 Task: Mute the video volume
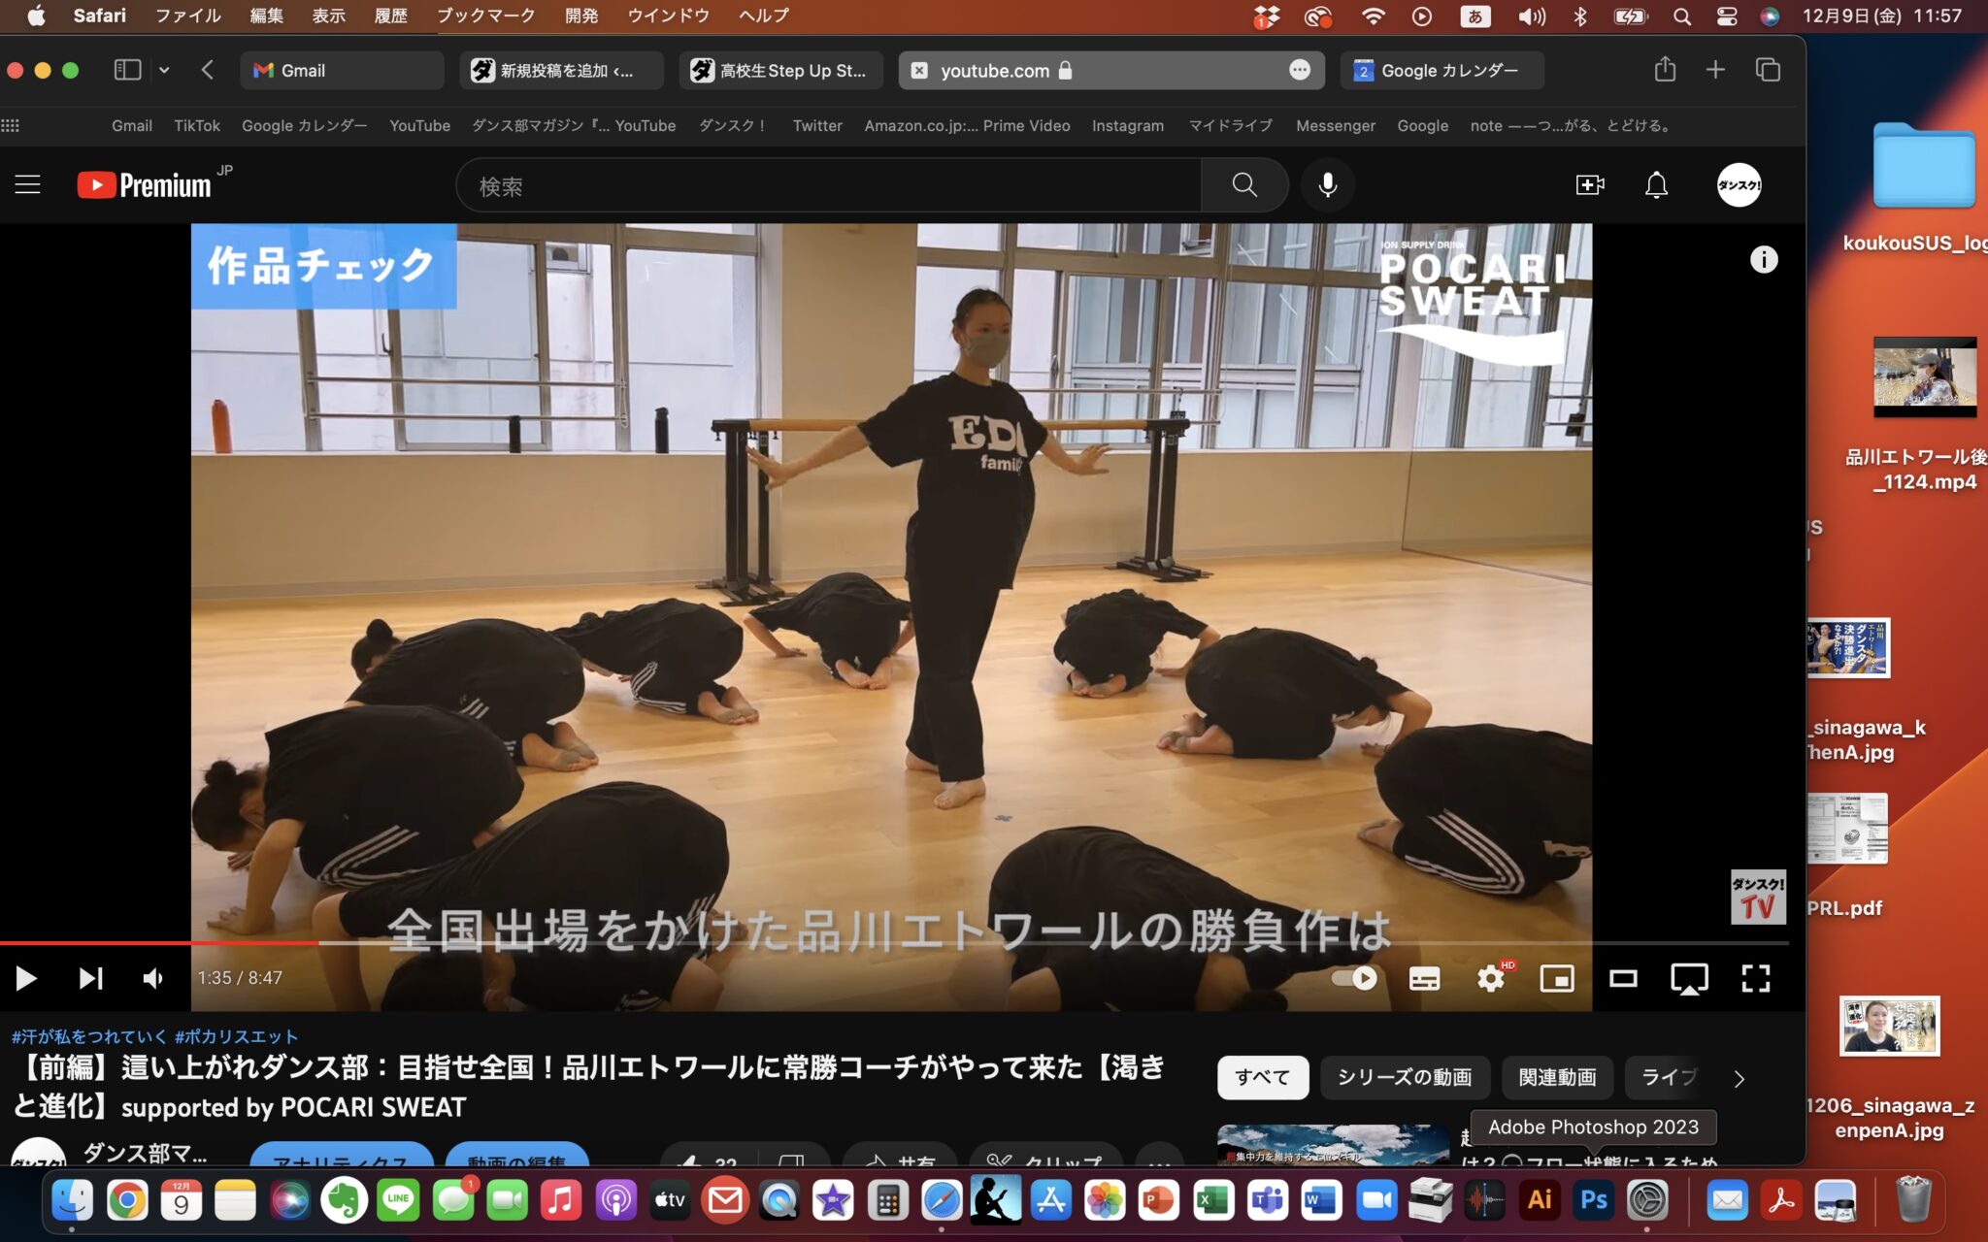153,978
